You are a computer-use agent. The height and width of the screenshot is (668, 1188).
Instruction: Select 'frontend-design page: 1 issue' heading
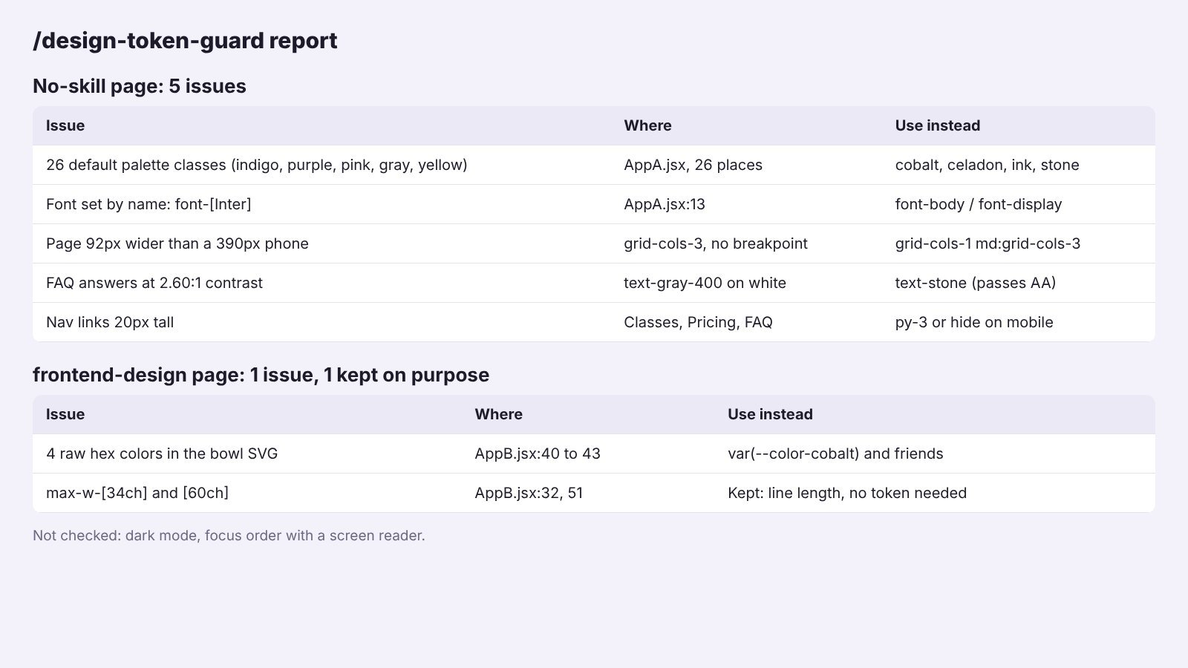[x=261, y=375]
